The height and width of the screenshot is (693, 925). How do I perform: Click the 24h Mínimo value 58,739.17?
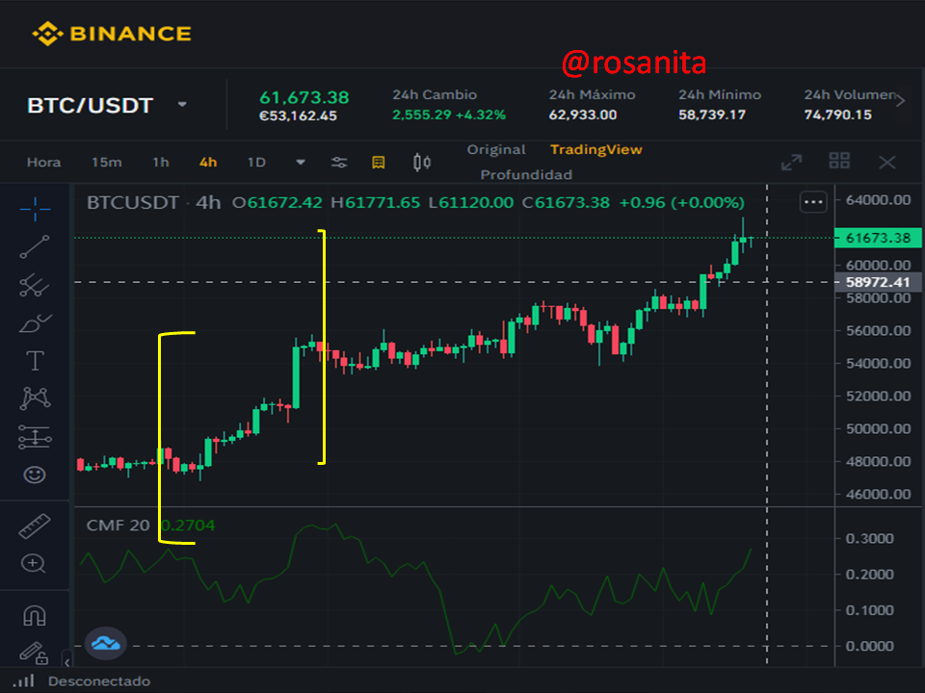[712, 115]
